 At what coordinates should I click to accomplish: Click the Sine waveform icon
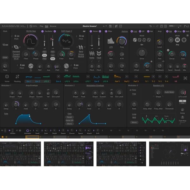pyautogui.click(x=66, y=66)
